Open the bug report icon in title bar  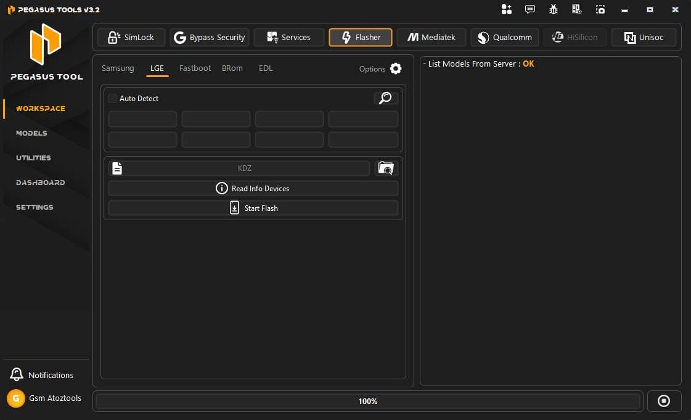tap(553, 9)
